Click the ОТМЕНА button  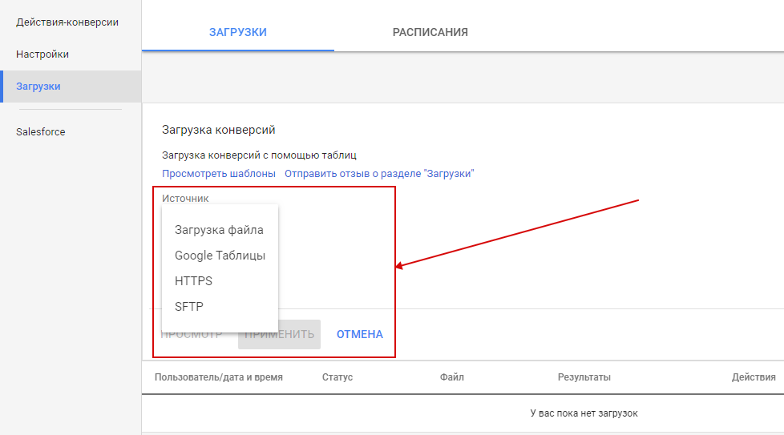(x=359, y=335)
